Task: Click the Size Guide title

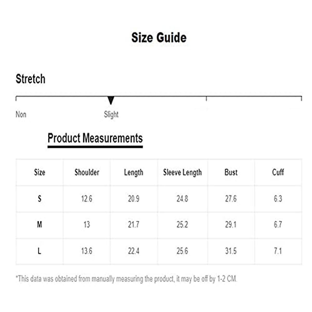Action: (159, 38)
